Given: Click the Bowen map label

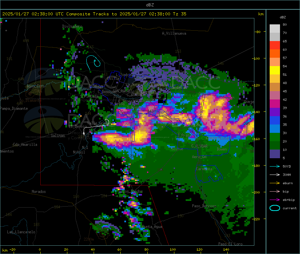Looking at the screenshot, I should (x=222, y=149).
